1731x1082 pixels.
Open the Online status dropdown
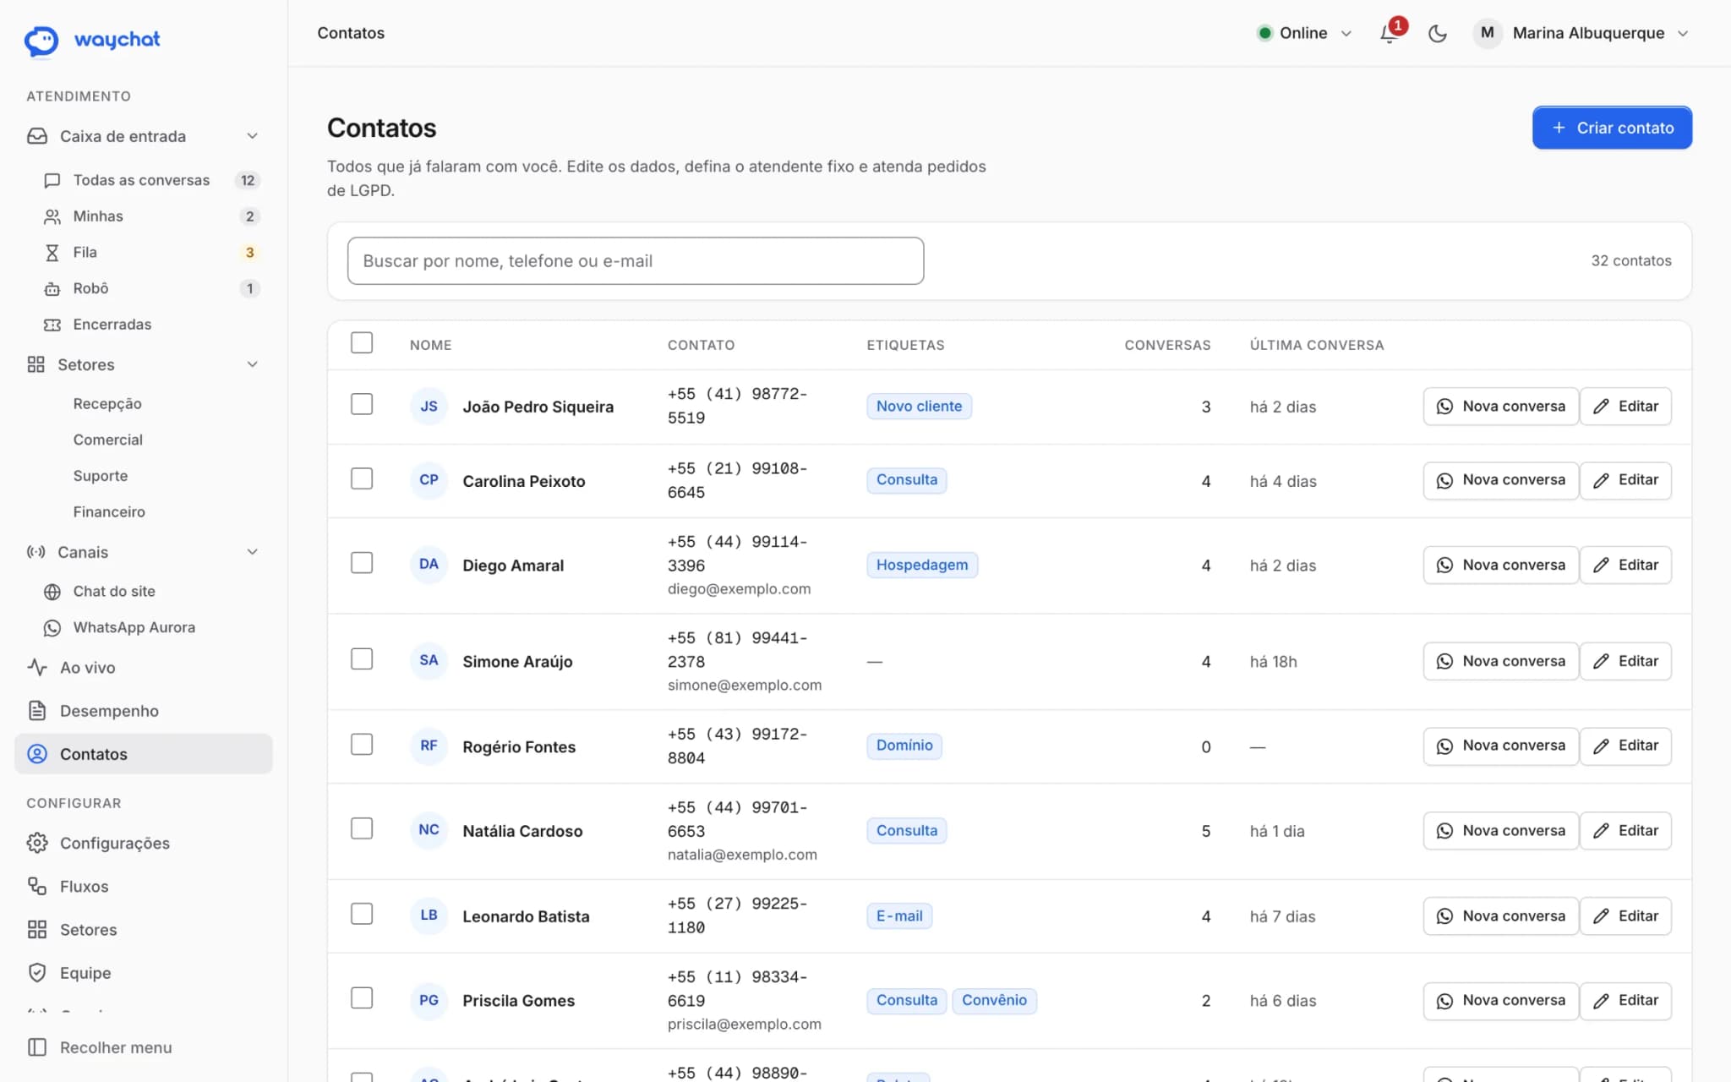1303,33
